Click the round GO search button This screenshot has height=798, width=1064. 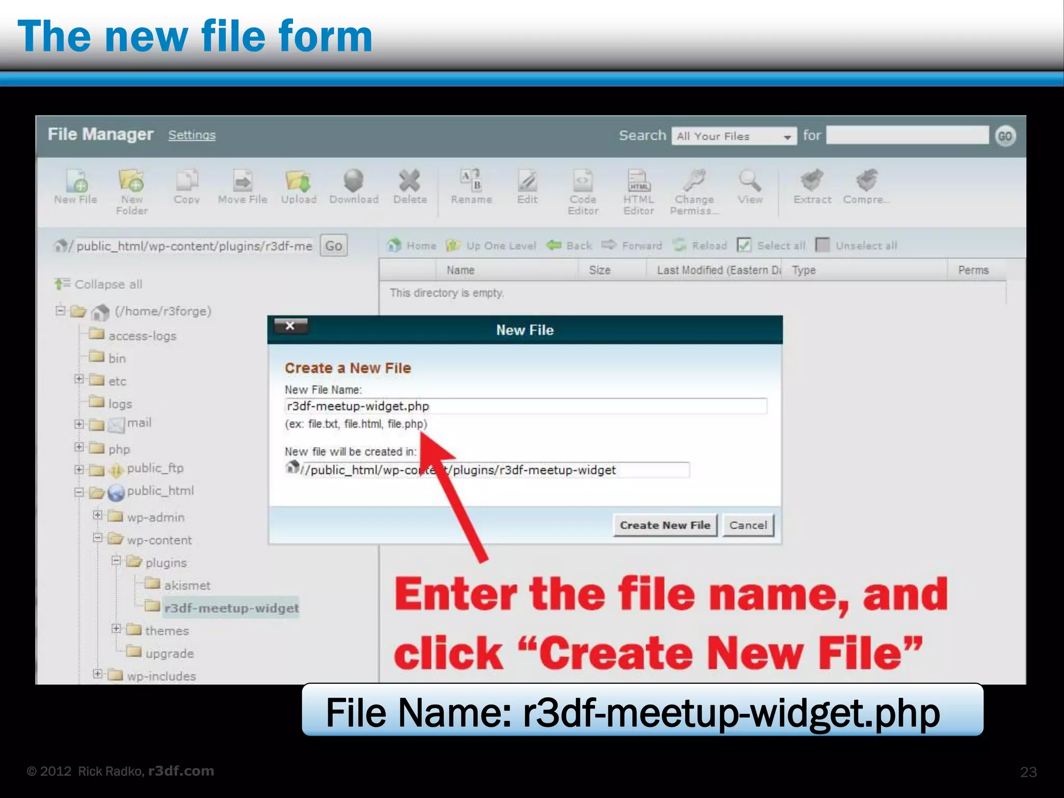1005,136
